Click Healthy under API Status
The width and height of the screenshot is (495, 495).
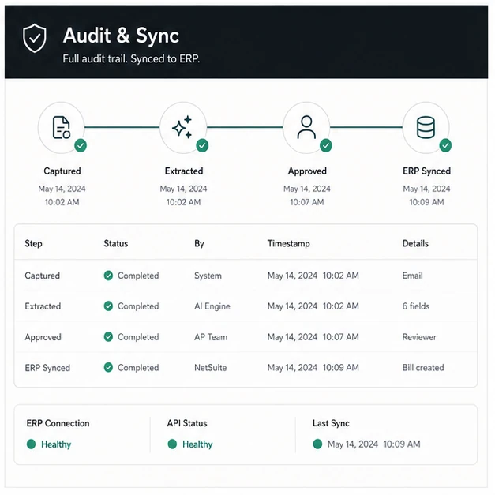(x=197, y=444)
